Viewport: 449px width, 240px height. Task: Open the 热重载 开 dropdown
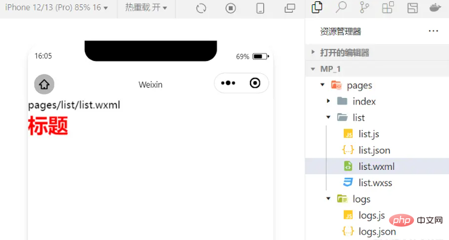coord(146,7)
